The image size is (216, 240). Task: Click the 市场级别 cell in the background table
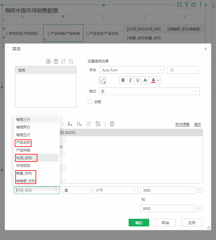pyautogui.click(x=23, y=33)
